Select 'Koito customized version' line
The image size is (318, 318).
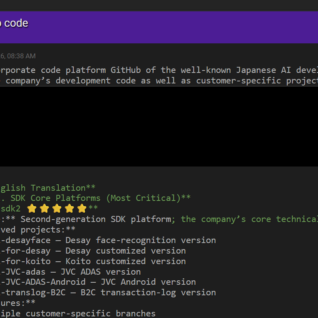pos(126,261)
